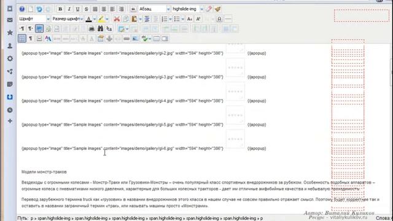Open the star favorites sidebar icon
This screenshot has height=221, width=393.
pos(10,33)
